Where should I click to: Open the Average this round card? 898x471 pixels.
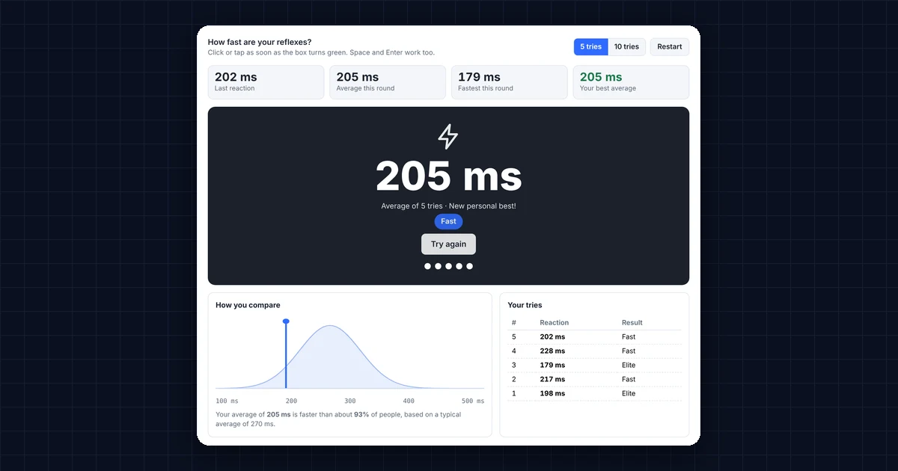[388, 82]
